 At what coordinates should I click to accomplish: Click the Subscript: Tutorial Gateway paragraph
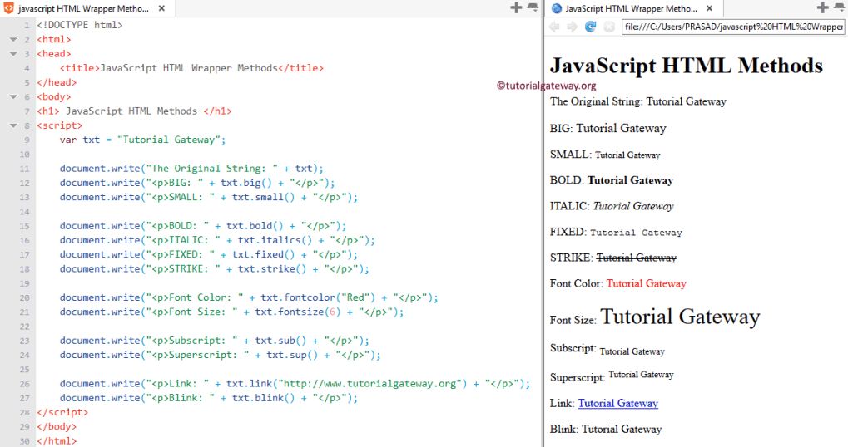607,349
